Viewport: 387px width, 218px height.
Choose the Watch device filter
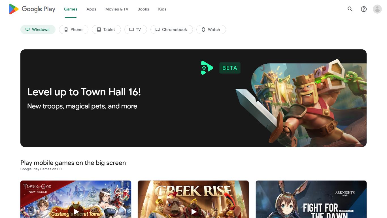[x=211, y=30]
